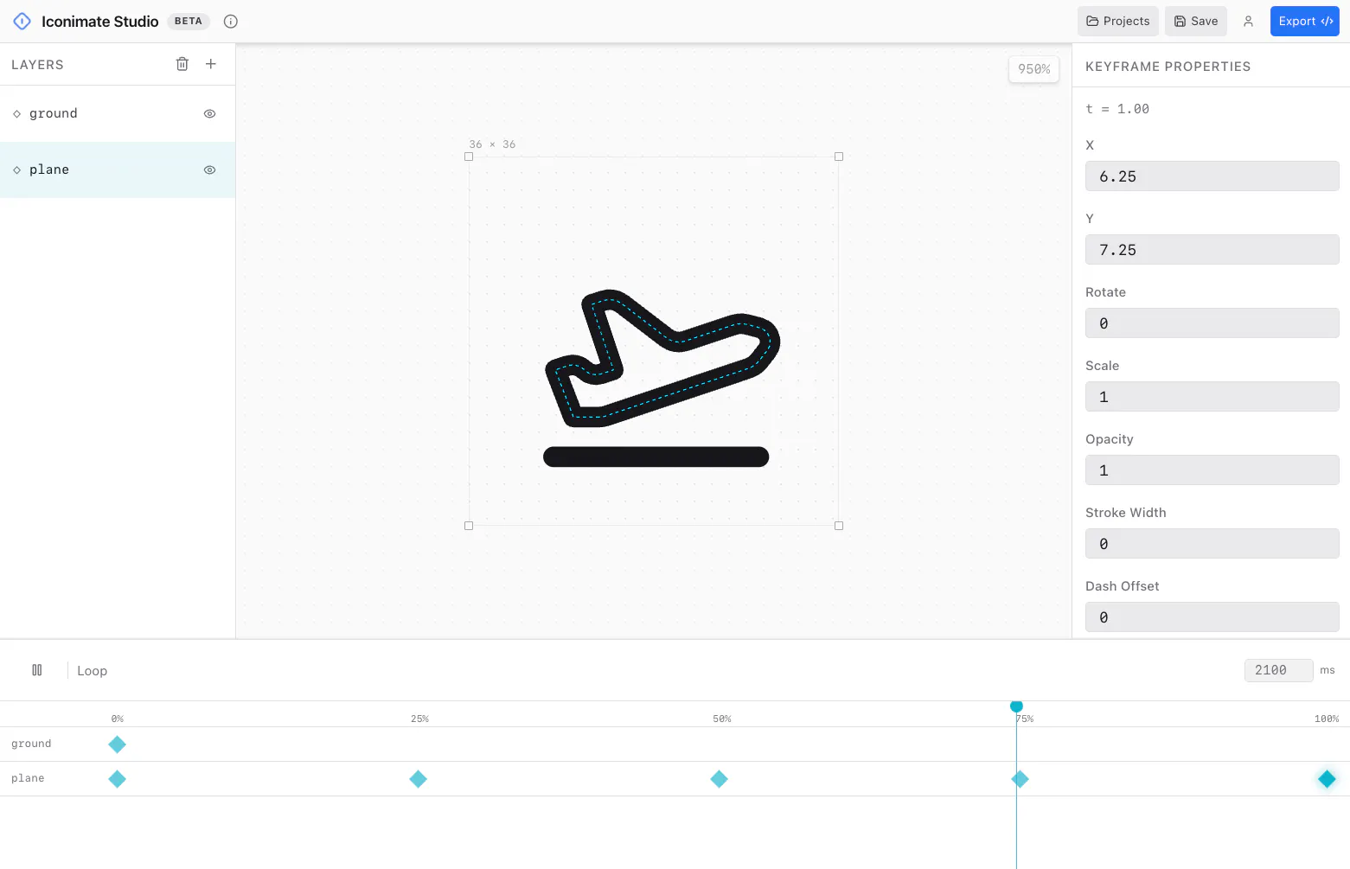The width and height of the screenshot is (1350, 869).
Task: Select plane keyframe at 25%
Action: (419, 779)
